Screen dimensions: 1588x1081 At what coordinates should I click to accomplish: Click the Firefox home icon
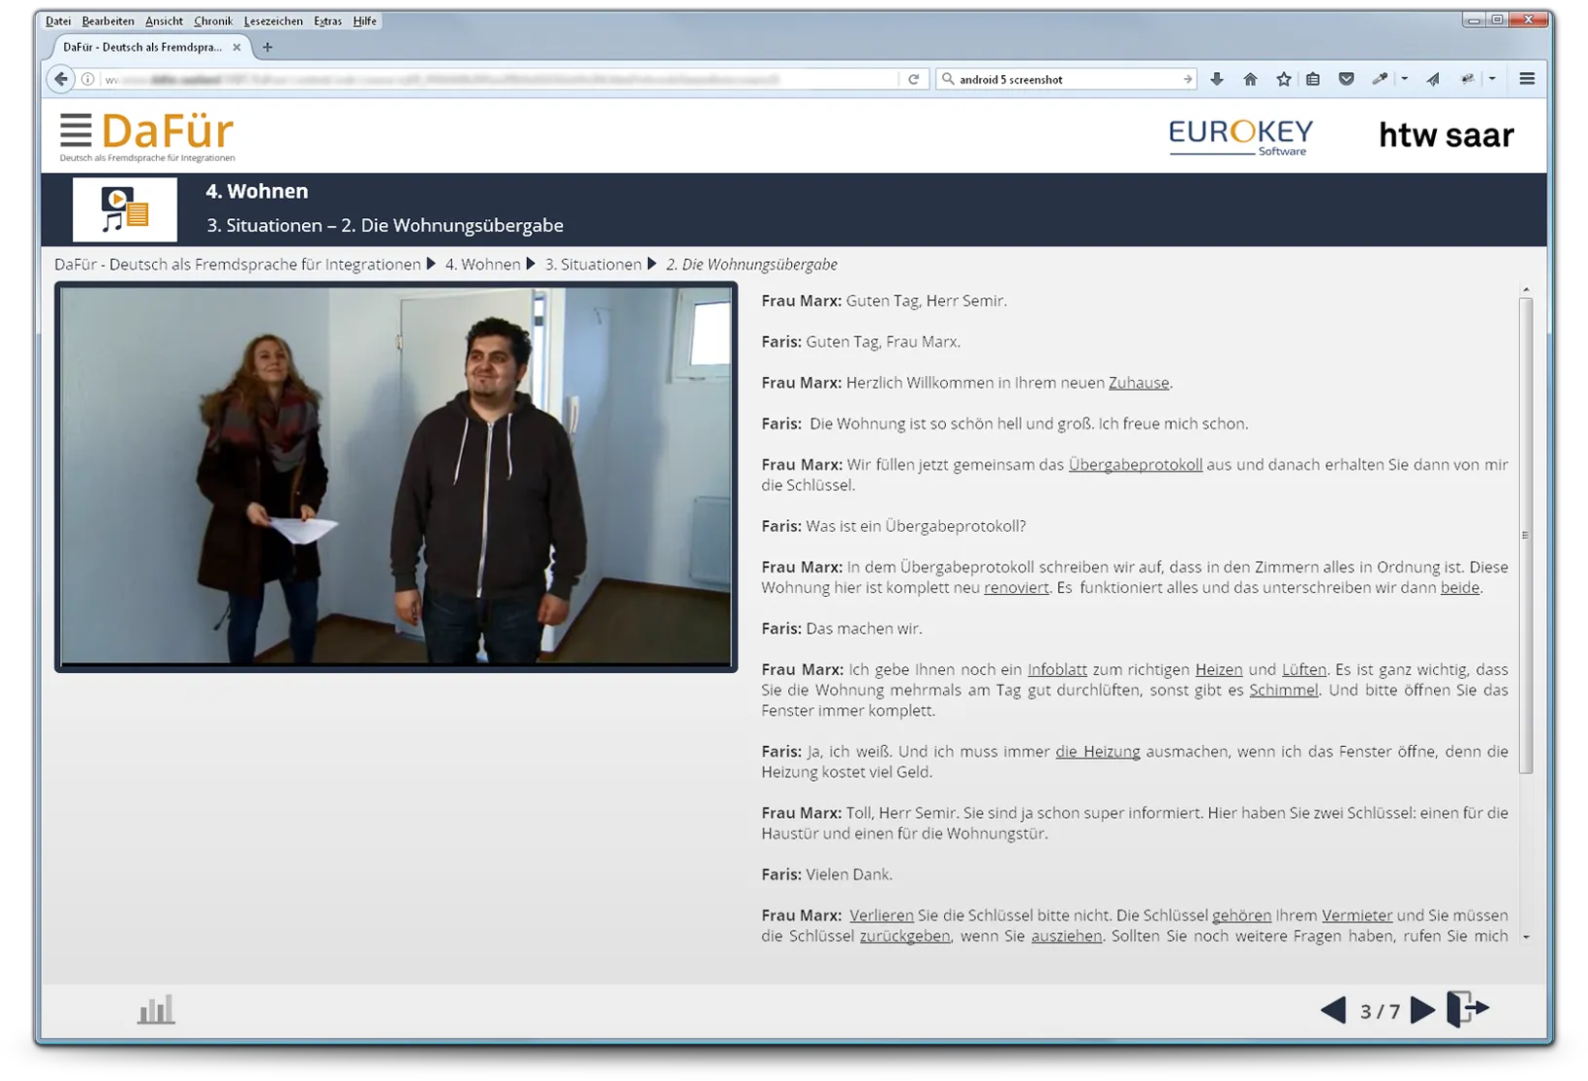click(1250, 80)
